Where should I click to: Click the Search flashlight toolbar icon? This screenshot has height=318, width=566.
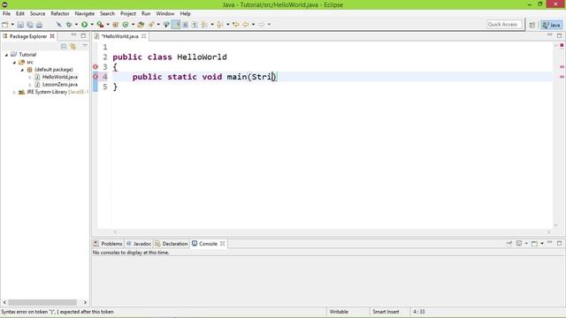coord(151,25)
